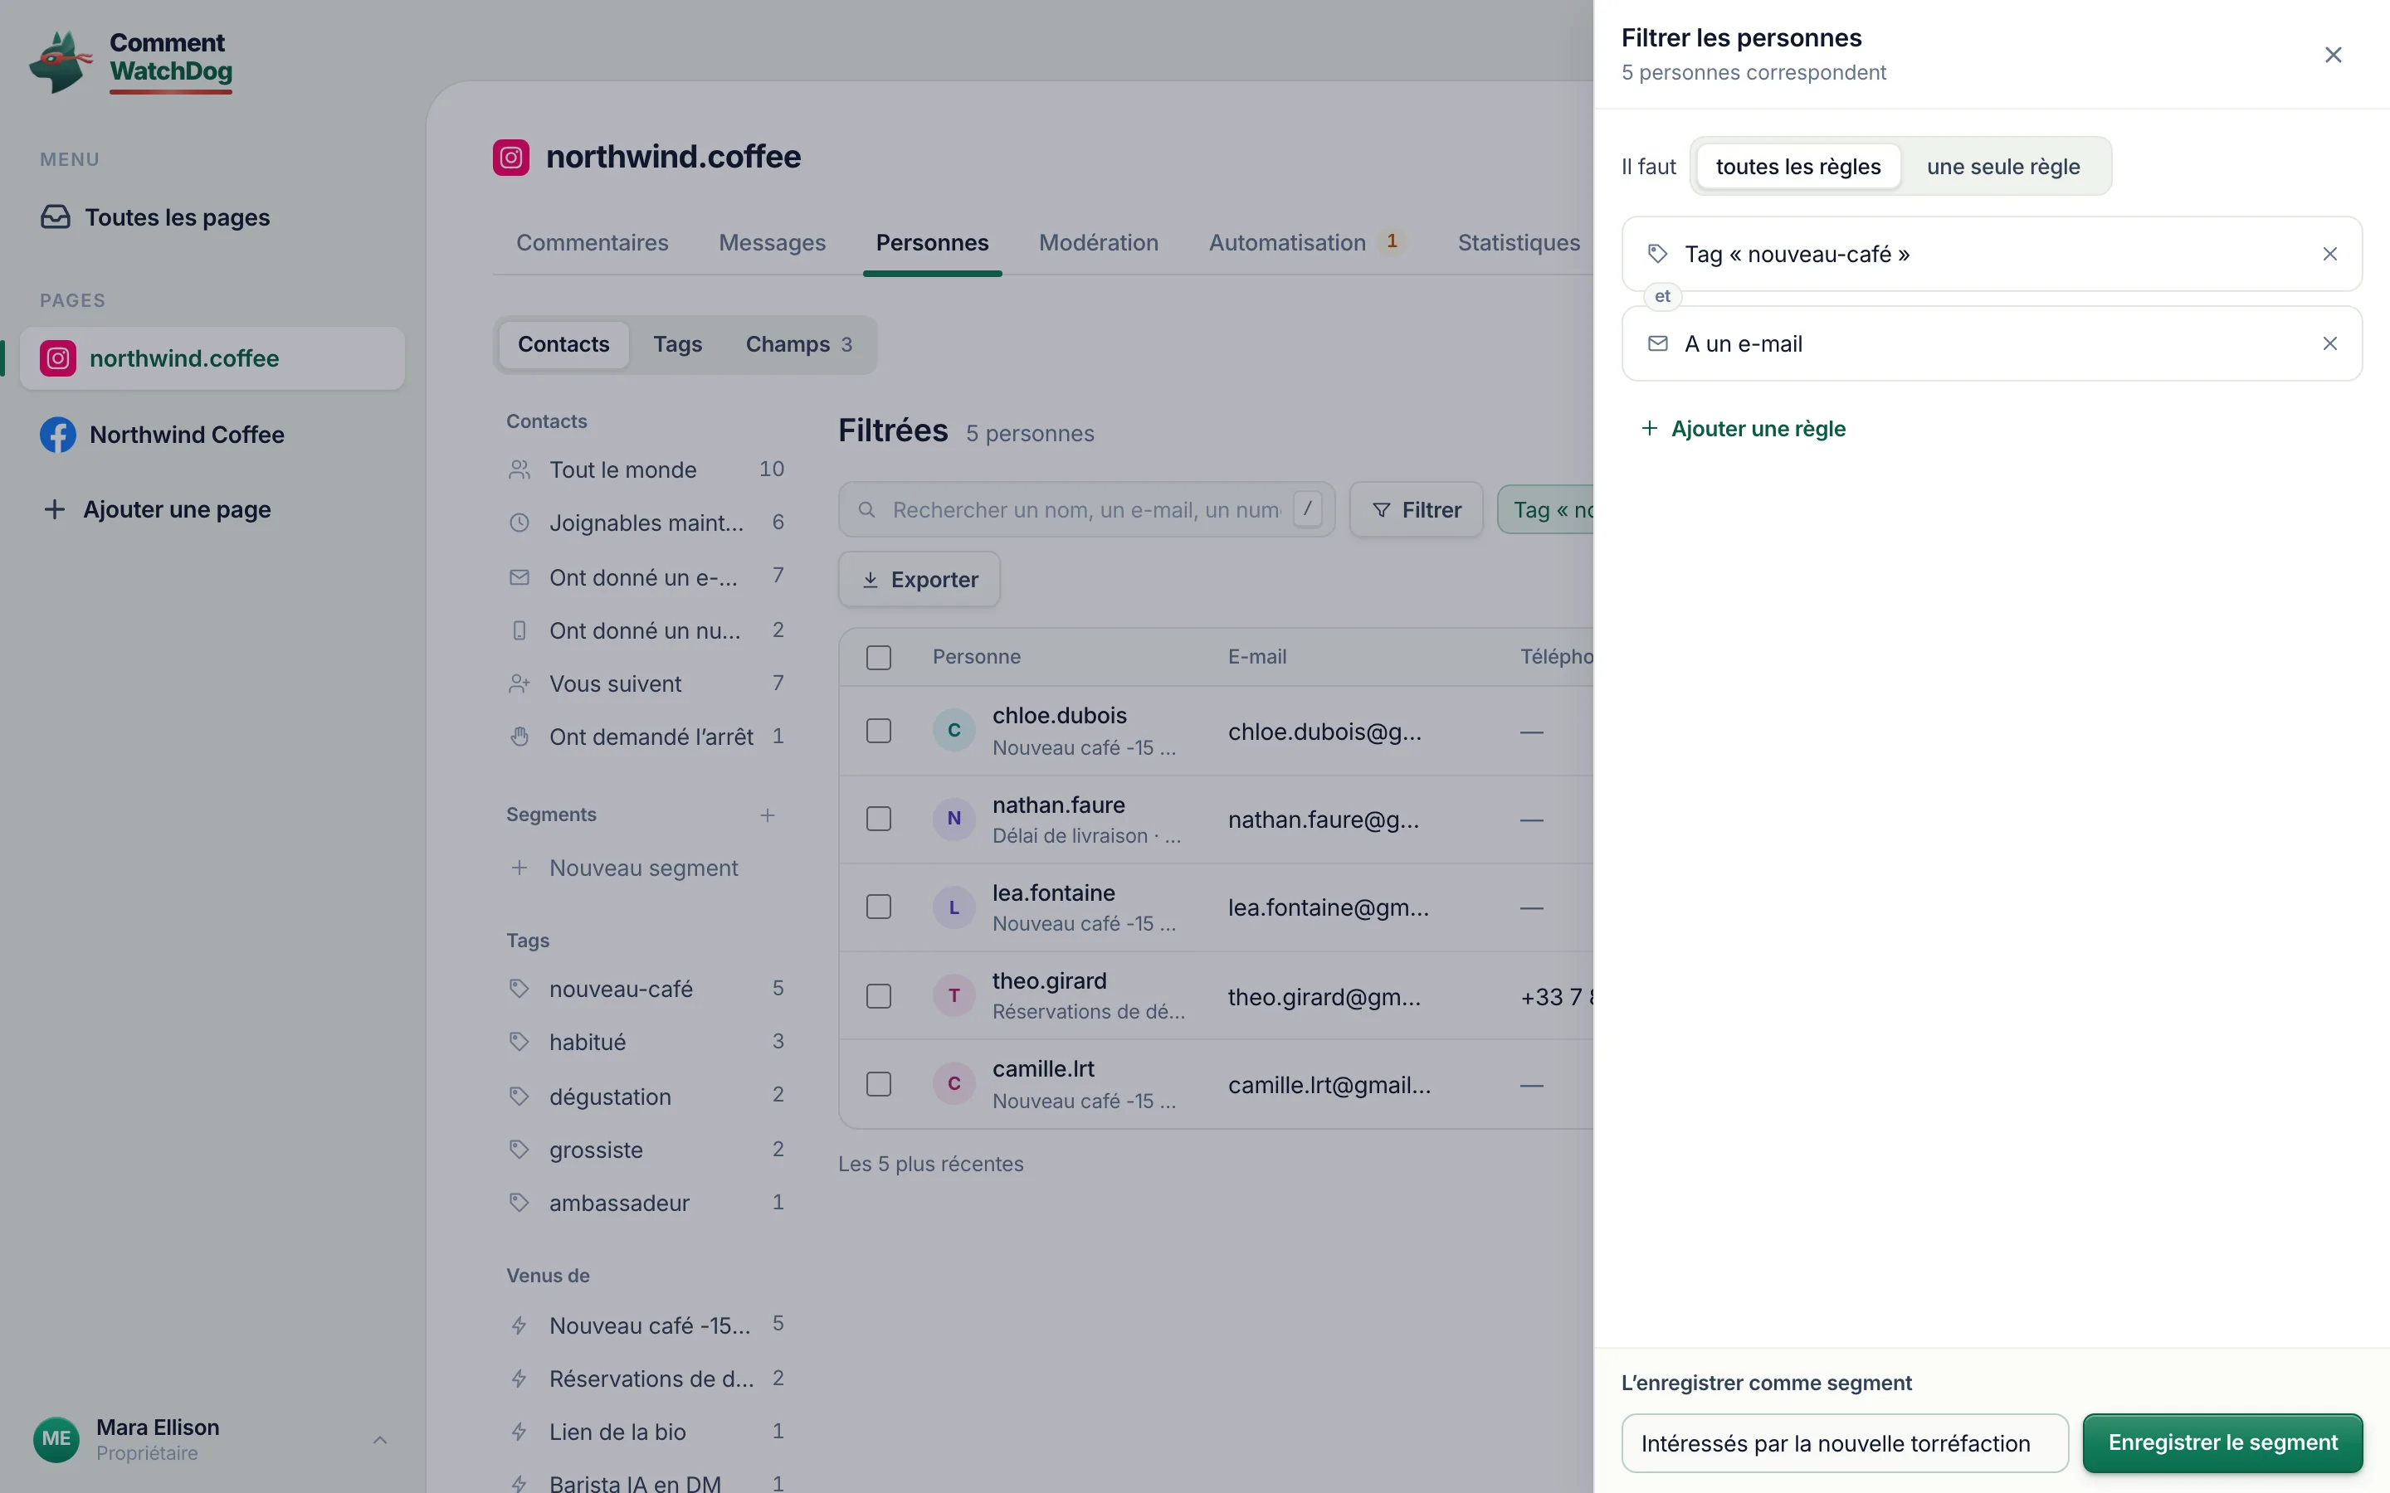This screenshot has width=2390, height=1493.
Task: Switch to the Tags sub-tab
Action: [x=677, y=344]
